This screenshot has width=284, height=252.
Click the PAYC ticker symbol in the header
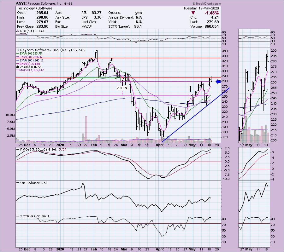click(21, 3)
